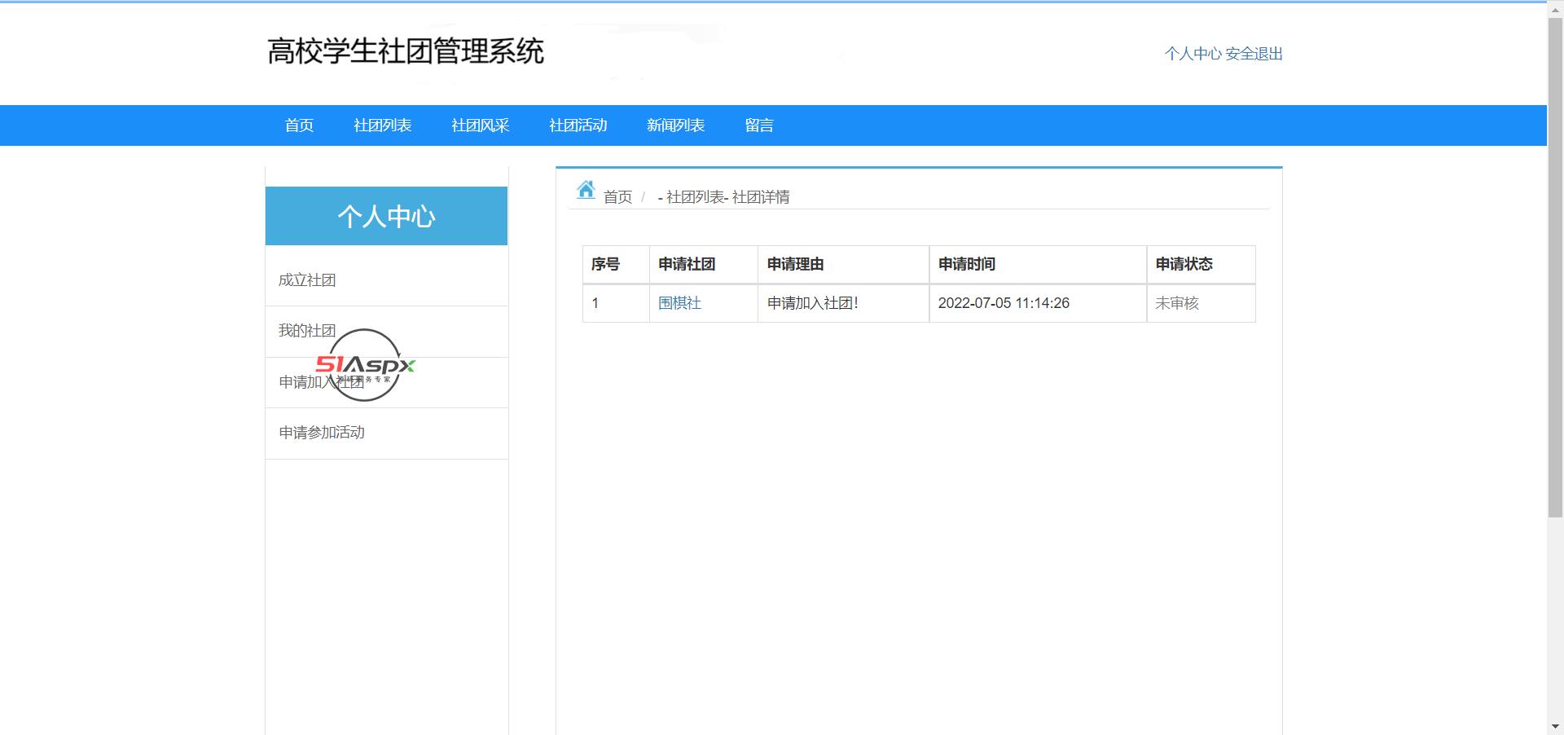
Task: Click the 留言 menu item
Action: pos(758,125)
